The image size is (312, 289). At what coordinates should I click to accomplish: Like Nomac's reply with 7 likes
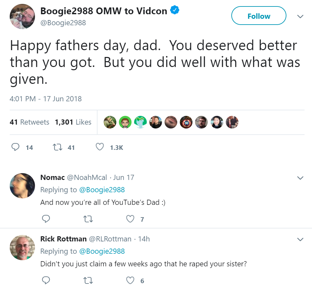[130, 219]
